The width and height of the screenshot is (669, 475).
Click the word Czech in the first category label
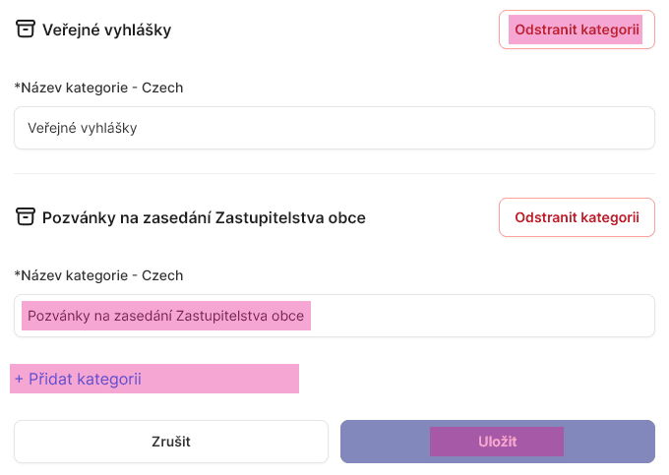[162, 88]
